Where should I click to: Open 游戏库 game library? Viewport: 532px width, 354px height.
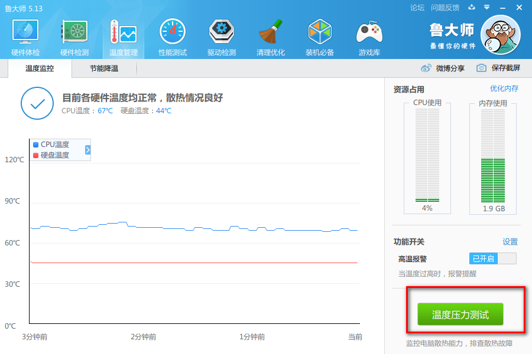pos(369,37)
